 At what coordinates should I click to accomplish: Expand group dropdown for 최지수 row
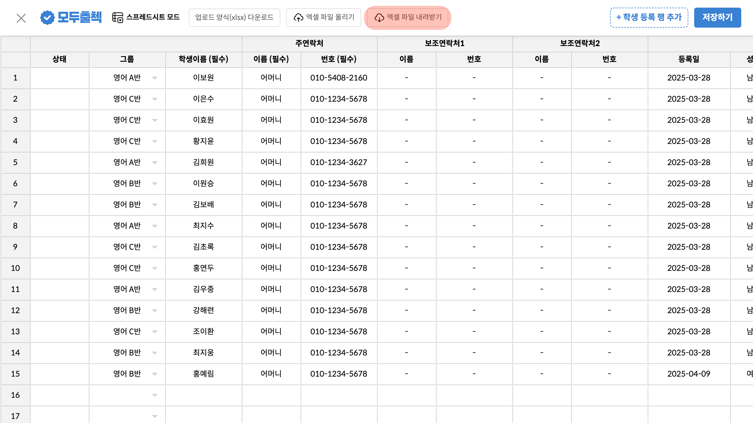pos(155,226)
